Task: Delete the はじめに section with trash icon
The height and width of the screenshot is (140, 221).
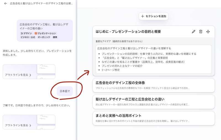Action: 201,32
